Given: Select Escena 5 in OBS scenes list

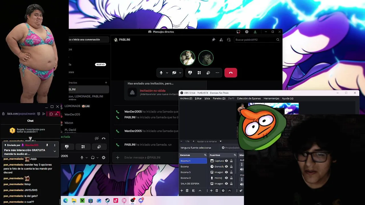Looking at the screenshot, I should click(193, 172).
